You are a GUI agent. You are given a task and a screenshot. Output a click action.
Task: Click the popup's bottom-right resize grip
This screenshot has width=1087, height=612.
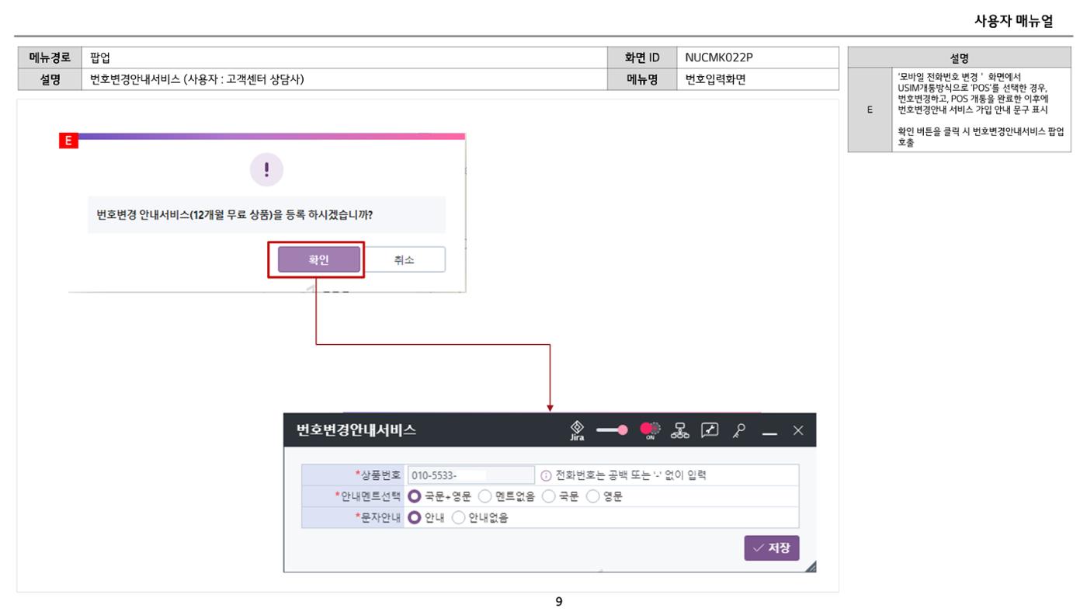click(811, 567)
